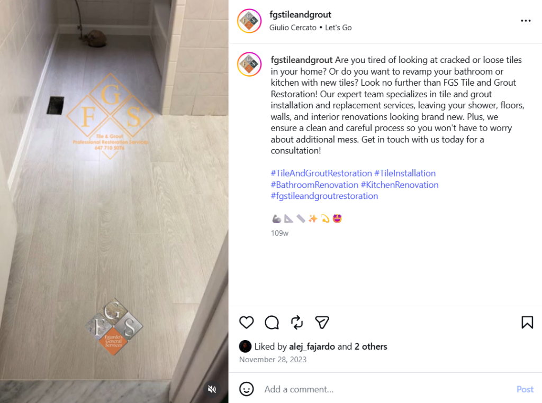Repost using the circular arrows icon
This screenshot has width=542, height=403.
pyautogui.click(x=297, y=323)
